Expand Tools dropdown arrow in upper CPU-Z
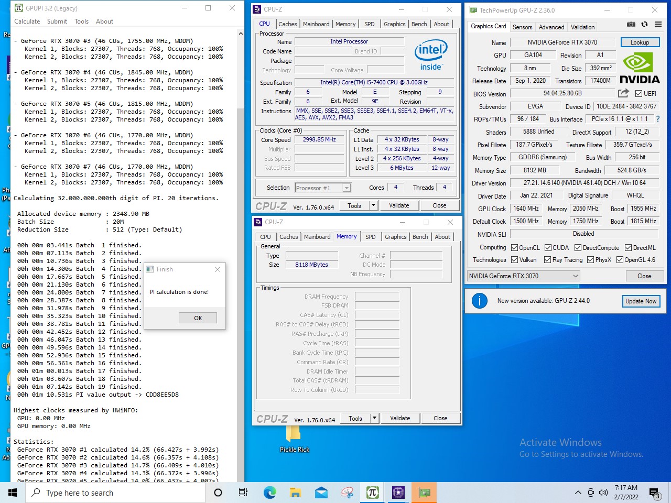671x503 pixels. (x=373, y=205)
